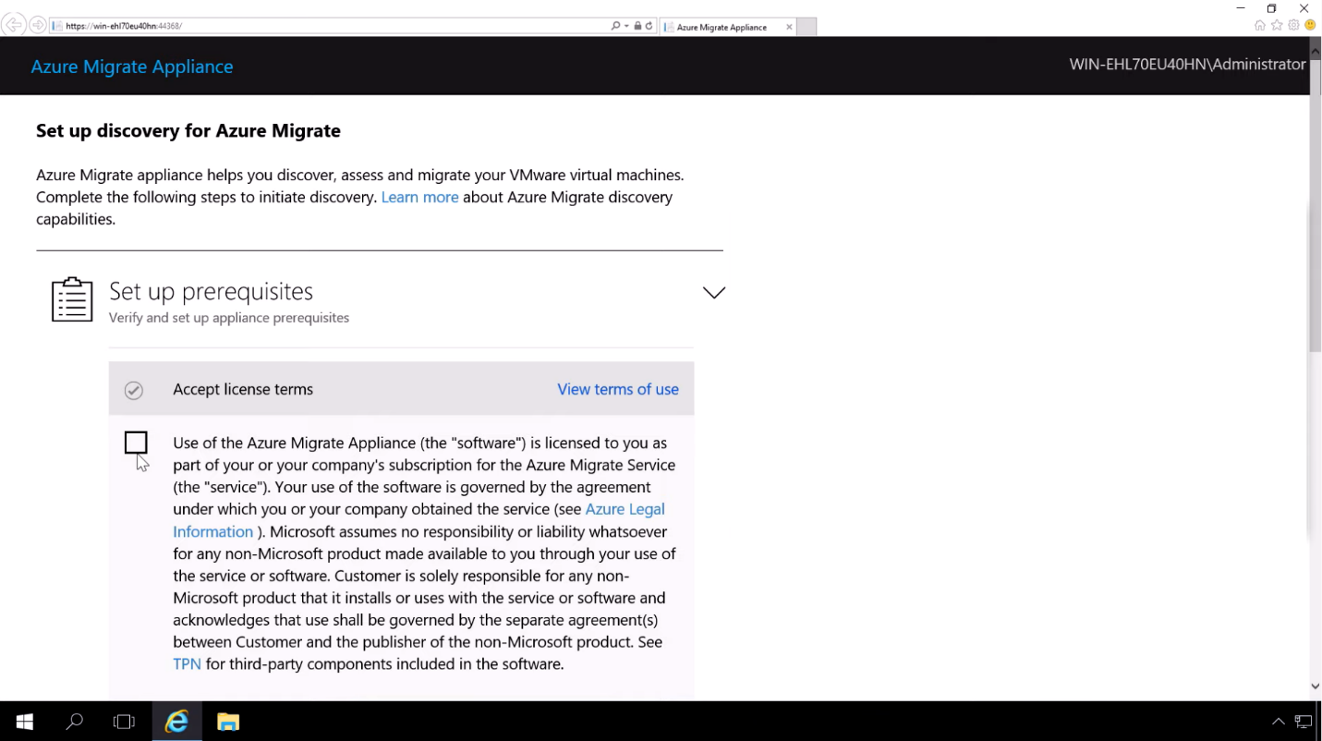The image size is (1322, 741).
Task: Click the scrollbar down arrow
Action: point(1316,686)
